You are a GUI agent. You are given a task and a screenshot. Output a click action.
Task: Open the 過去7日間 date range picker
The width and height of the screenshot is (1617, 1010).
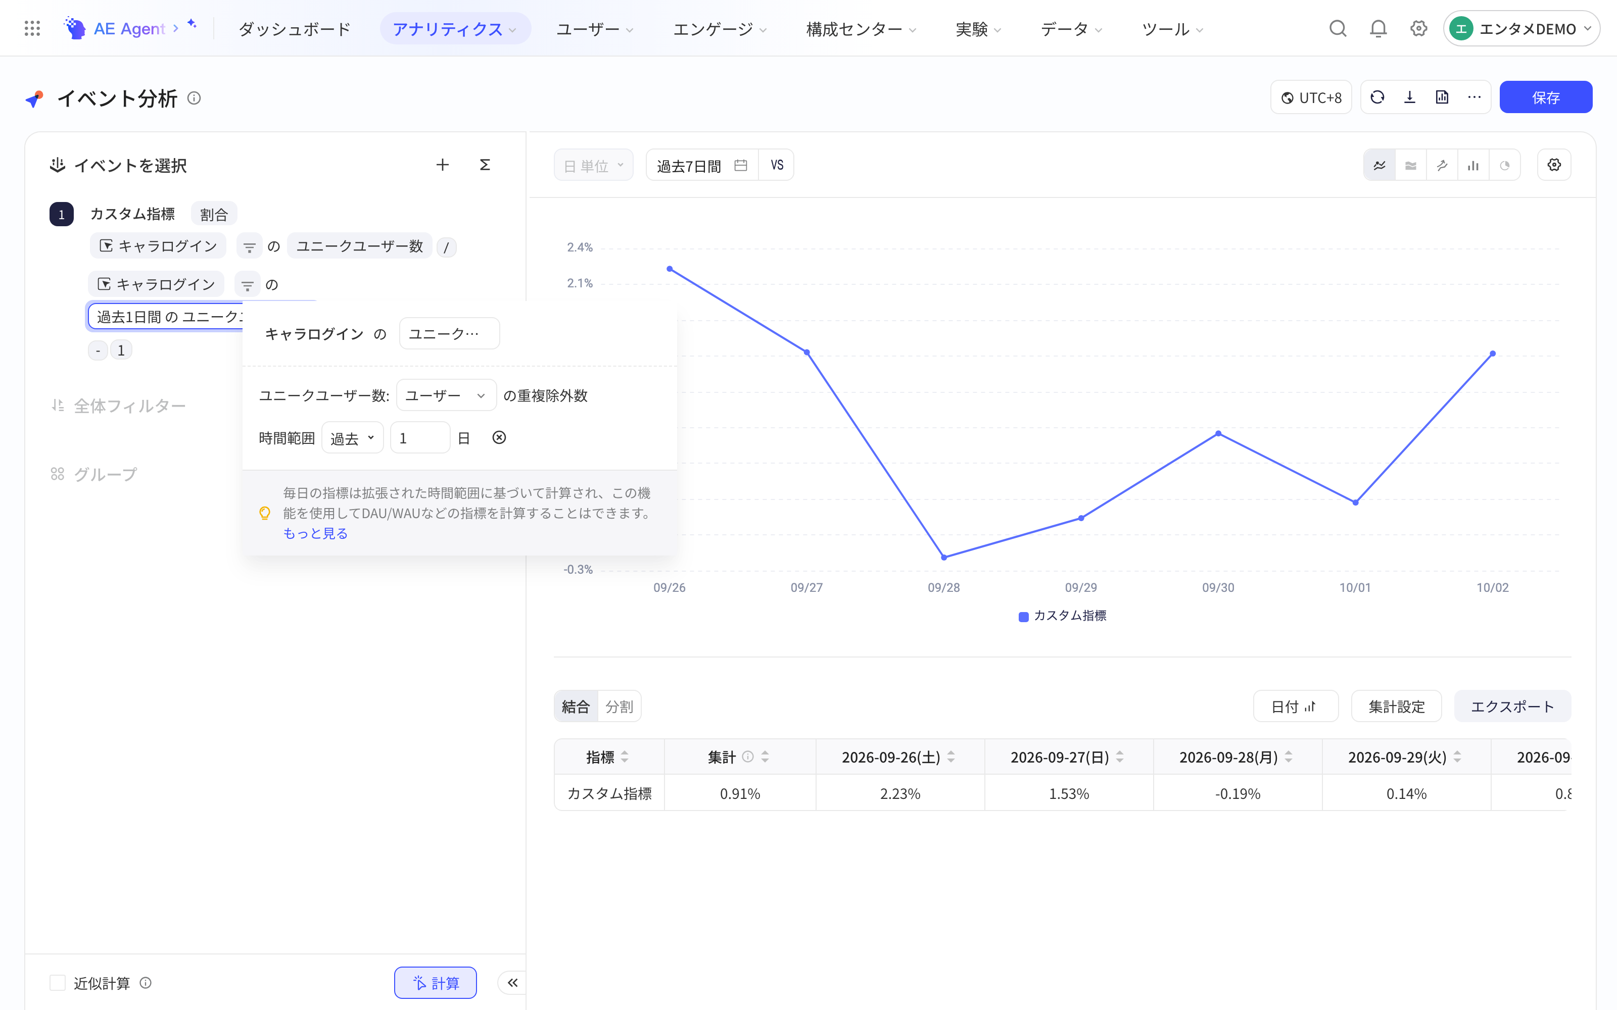(701, 165)
